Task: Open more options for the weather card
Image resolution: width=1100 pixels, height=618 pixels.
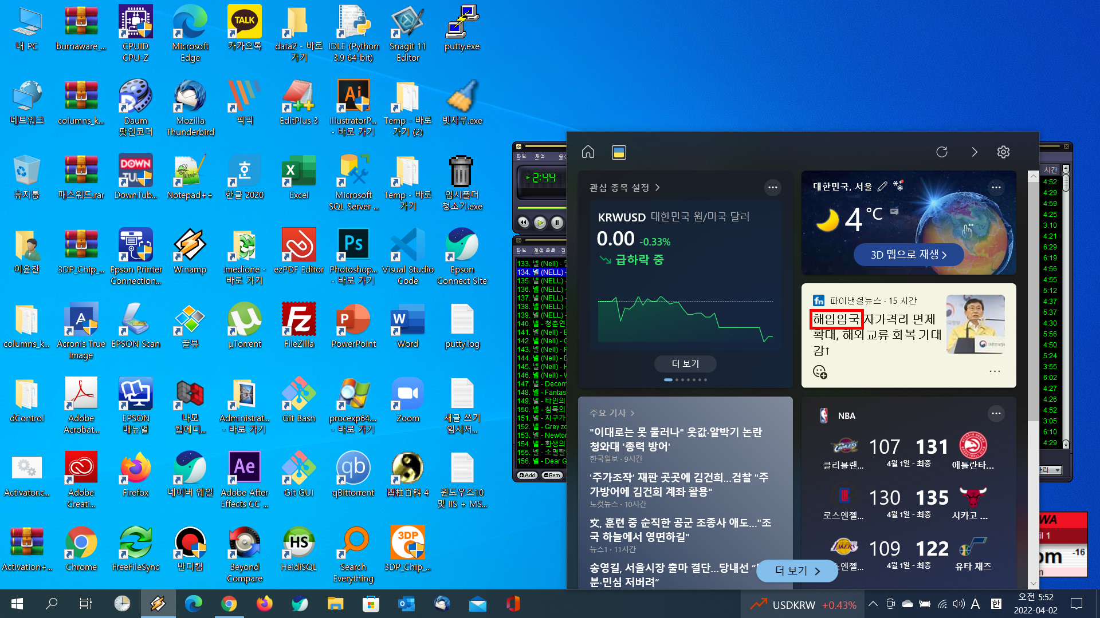Action: (996, 187)
